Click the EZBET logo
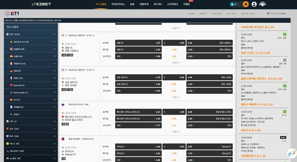Image resolution: width=297 pixels, height=162 pixels. tap(41, 4)
